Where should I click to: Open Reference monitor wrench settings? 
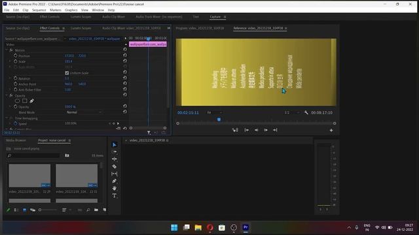tap(306, 113)
